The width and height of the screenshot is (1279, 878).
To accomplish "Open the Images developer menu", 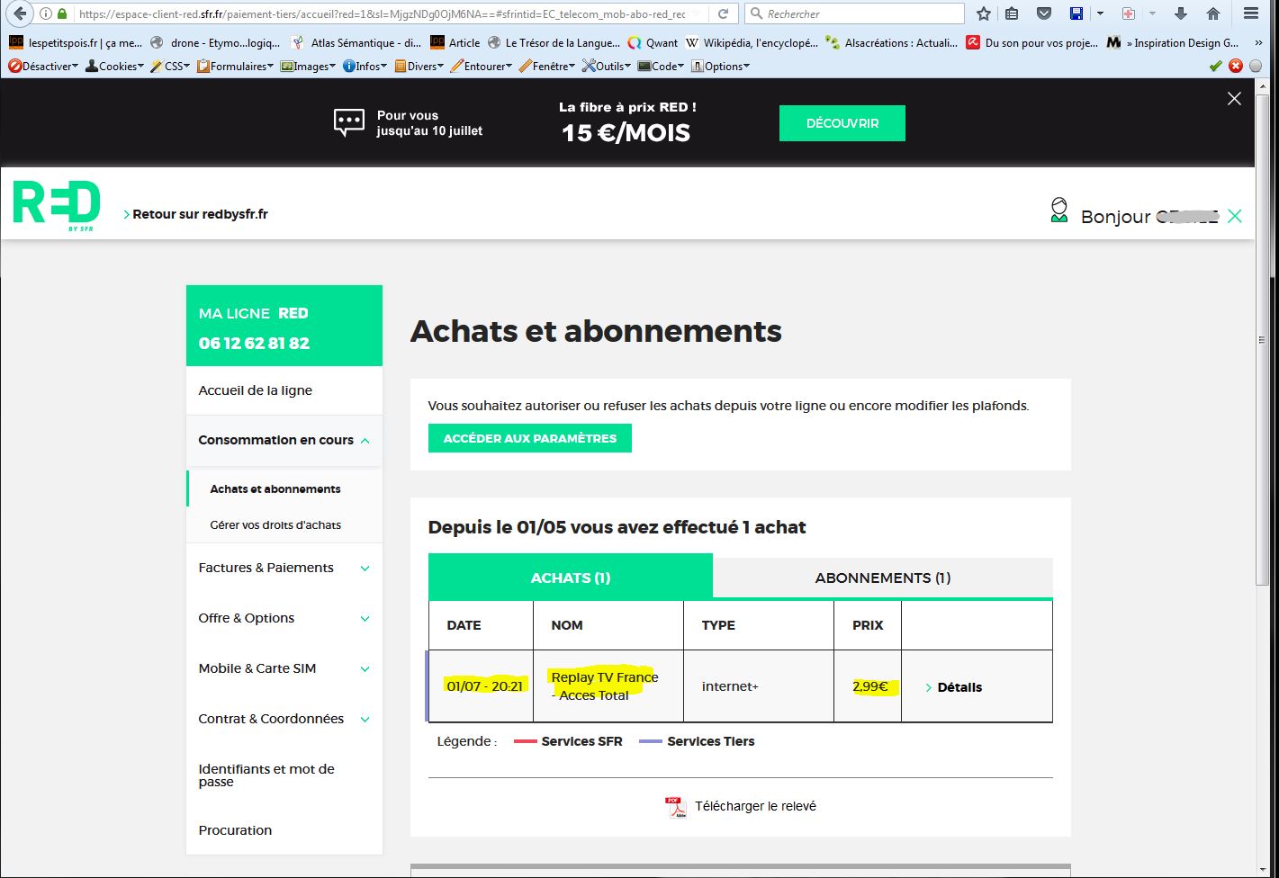I will (x=308, y=66).
